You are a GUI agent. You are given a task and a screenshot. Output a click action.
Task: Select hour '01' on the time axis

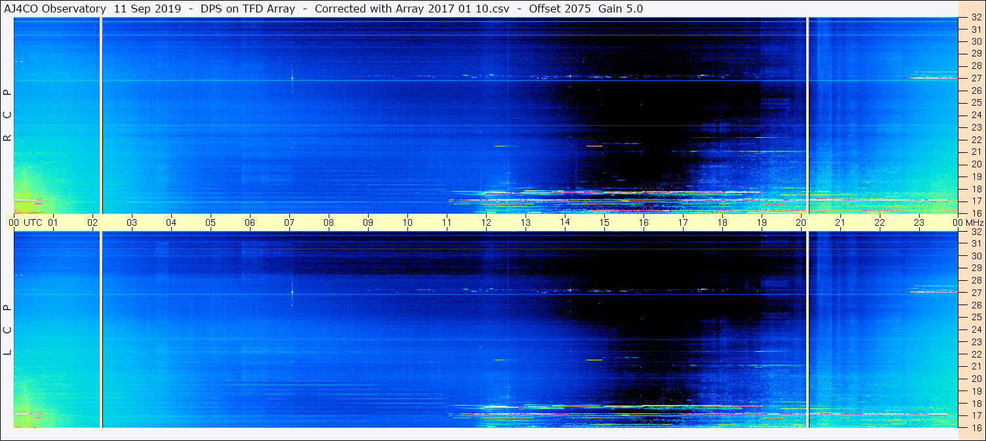53,222
